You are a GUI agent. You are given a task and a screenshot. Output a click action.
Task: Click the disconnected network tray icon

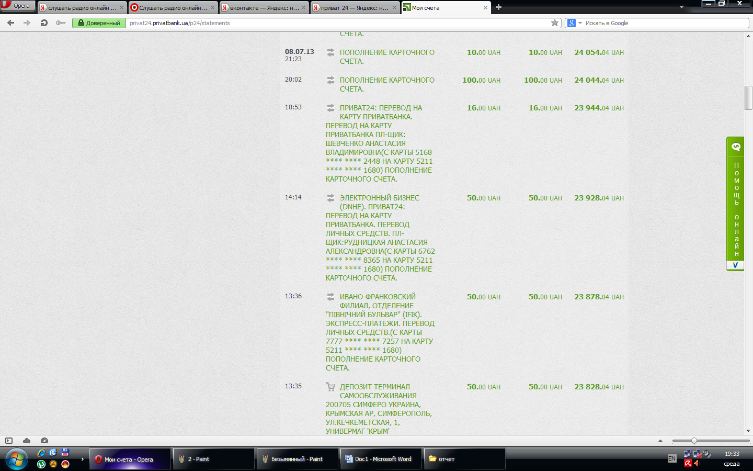pos(697,454)
